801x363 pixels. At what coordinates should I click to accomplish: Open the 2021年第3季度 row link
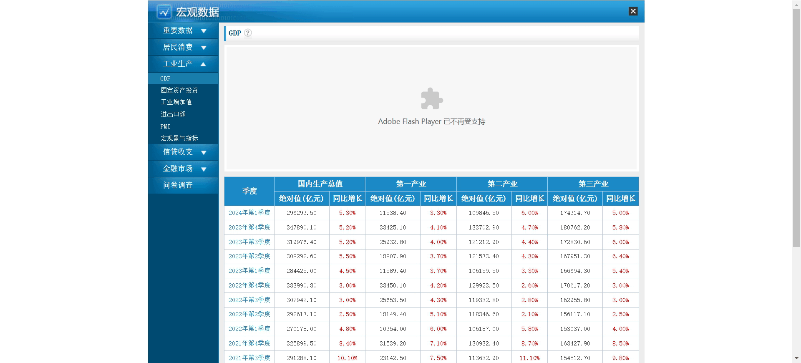coord(249,358)
